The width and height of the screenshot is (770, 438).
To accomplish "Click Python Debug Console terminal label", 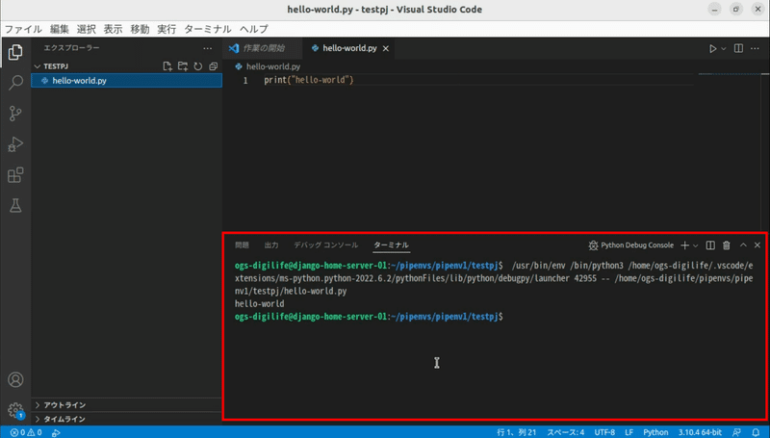I will coord(631,245).
